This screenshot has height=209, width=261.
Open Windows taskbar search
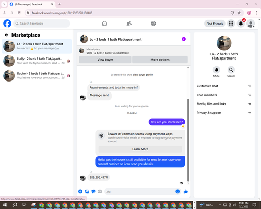click(x=15, y=205)
